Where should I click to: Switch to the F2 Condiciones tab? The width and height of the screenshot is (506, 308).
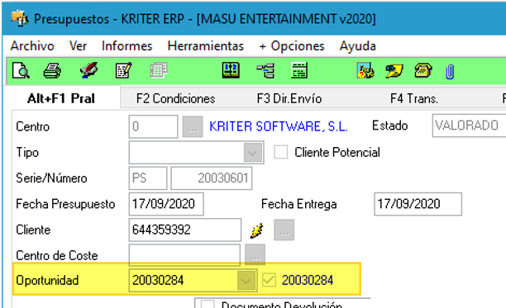tap(175, 98)
